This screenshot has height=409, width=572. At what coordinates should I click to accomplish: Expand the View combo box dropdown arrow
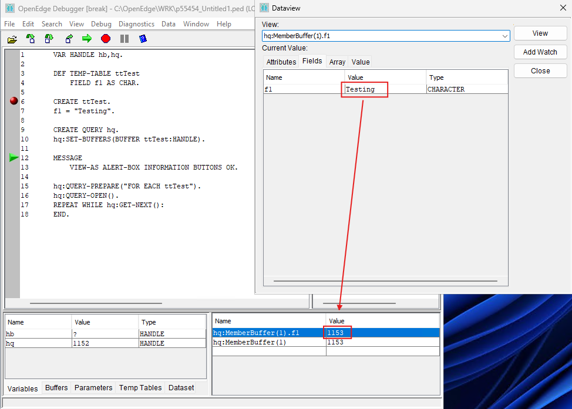coord(504,36)
